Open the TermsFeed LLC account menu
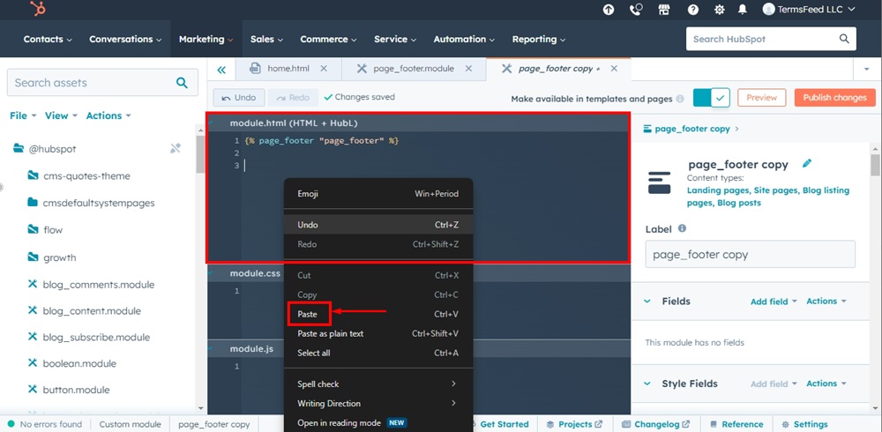The image size is (882, 432). [809, 9]
